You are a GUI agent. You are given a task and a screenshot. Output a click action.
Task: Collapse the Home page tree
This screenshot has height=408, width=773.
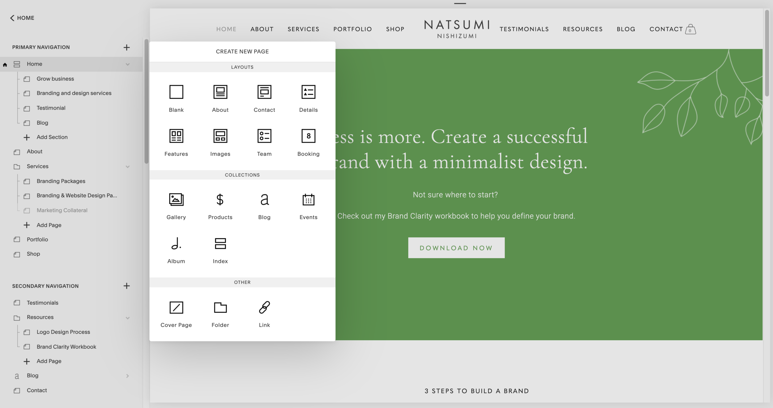click(128, 64)
